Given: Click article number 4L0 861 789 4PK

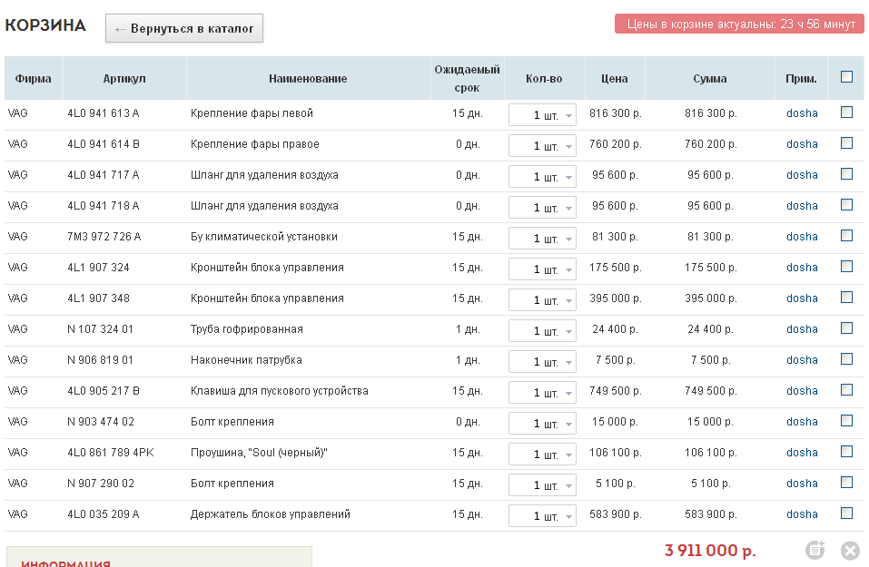Looking at the screenshot, I should click(x=110, y=453).
